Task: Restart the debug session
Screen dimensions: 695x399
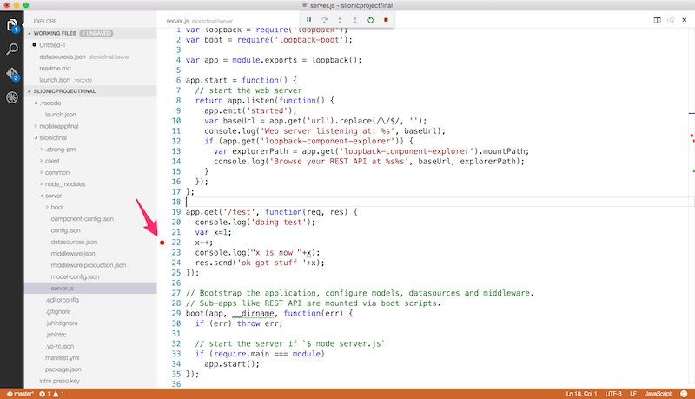Action: point(371,20)
